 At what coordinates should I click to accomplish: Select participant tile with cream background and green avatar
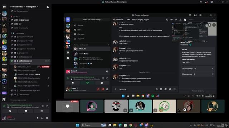(x=165, y=106)
